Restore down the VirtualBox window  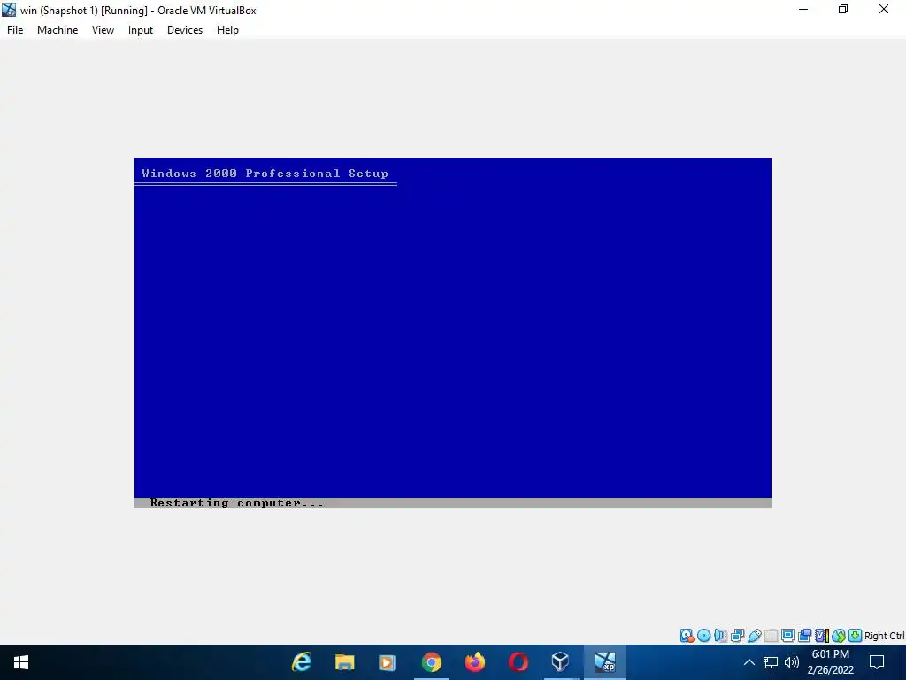point(843,9)
